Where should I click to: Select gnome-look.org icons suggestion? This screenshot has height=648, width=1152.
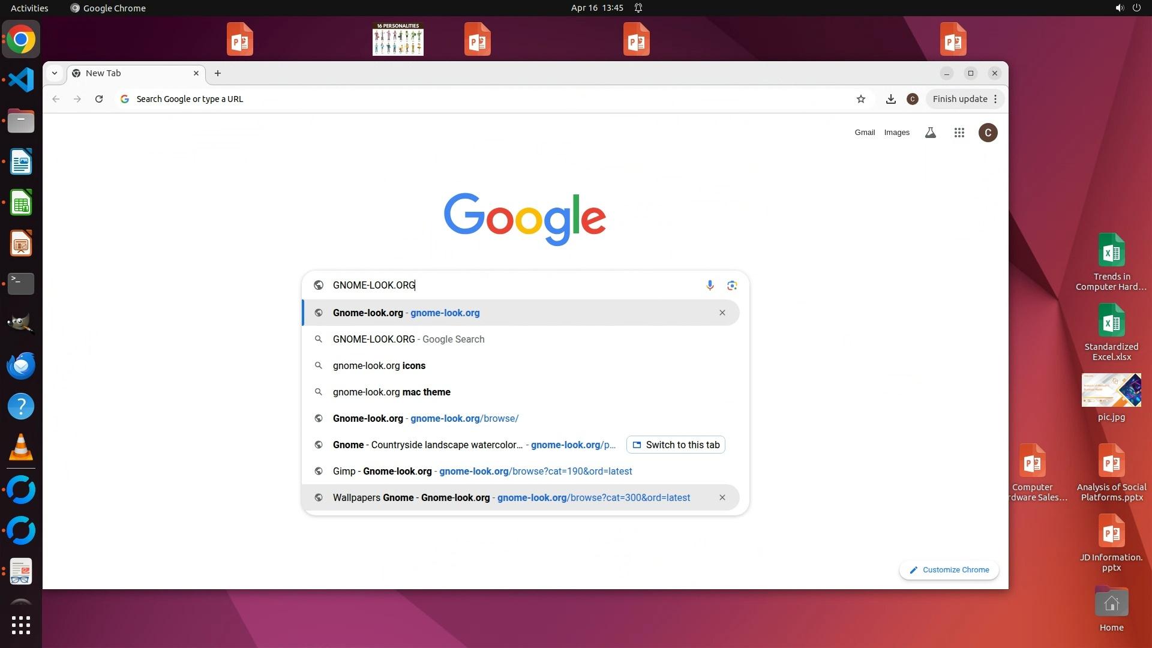(379, 365)
